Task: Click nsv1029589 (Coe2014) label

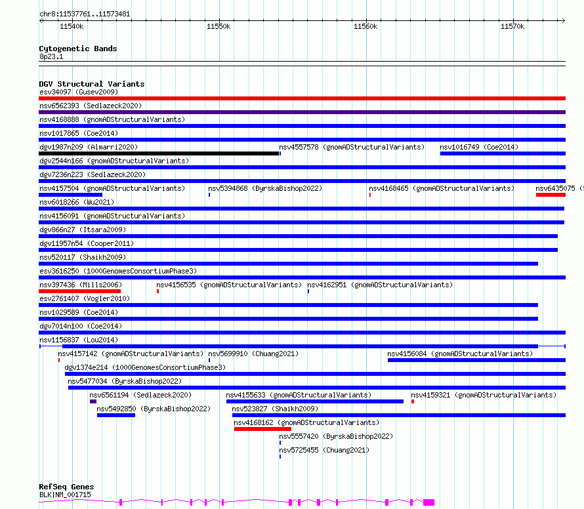Action: tap(79, 312)
